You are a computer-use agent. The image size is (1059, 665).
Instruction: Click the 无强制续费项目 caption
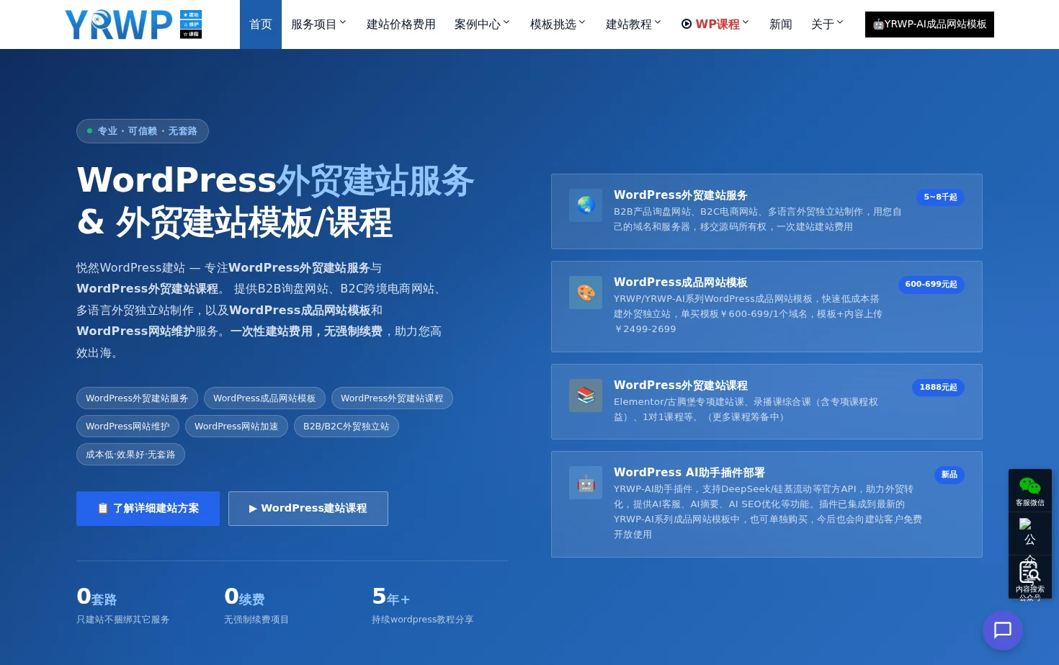256,620
